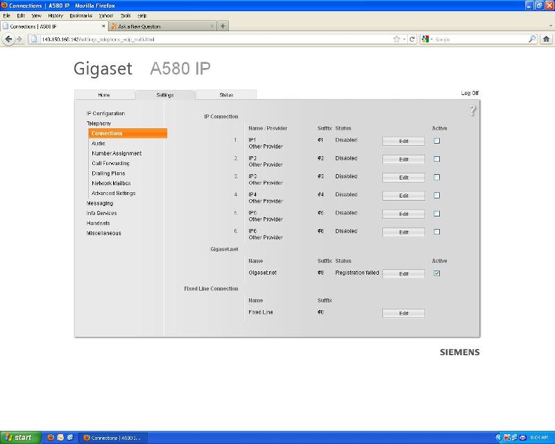Open the search engine selector dropdown arrow
This screenshot has width=555, height=444.
coord(432,40)
